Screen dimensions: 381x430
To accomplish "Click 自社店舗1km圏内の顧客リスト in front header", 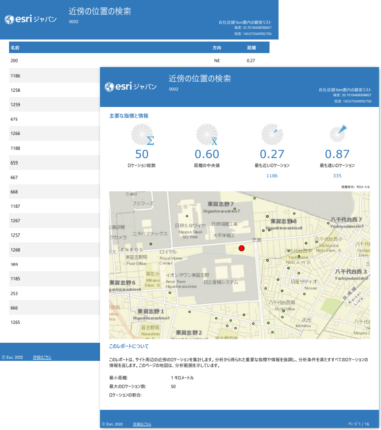I will [x=345, y=90].
